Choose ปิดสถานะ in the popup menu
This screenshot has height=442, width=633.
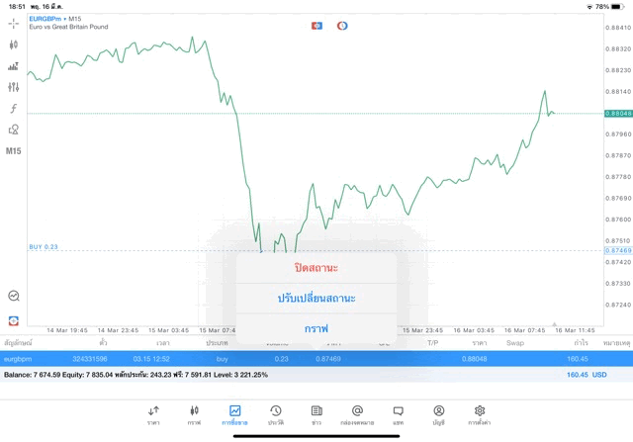click(316, 268)
